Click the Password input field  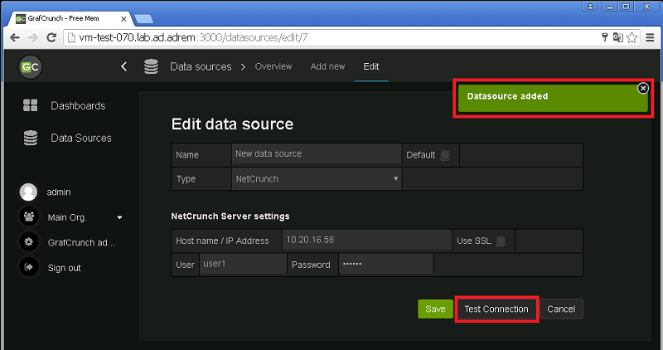tap(386, 264)
